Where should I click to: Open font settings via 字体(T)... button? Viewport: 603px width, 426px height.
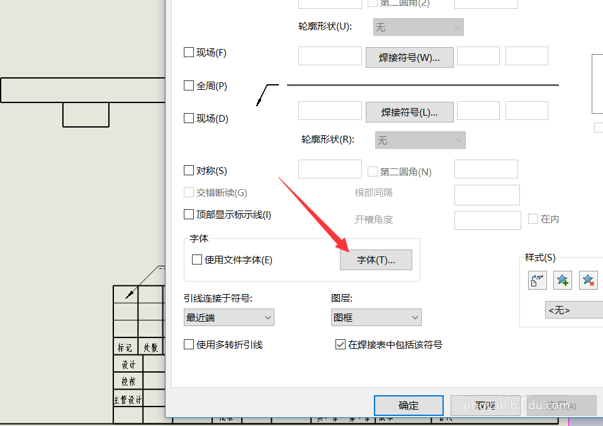click(376, 260)
